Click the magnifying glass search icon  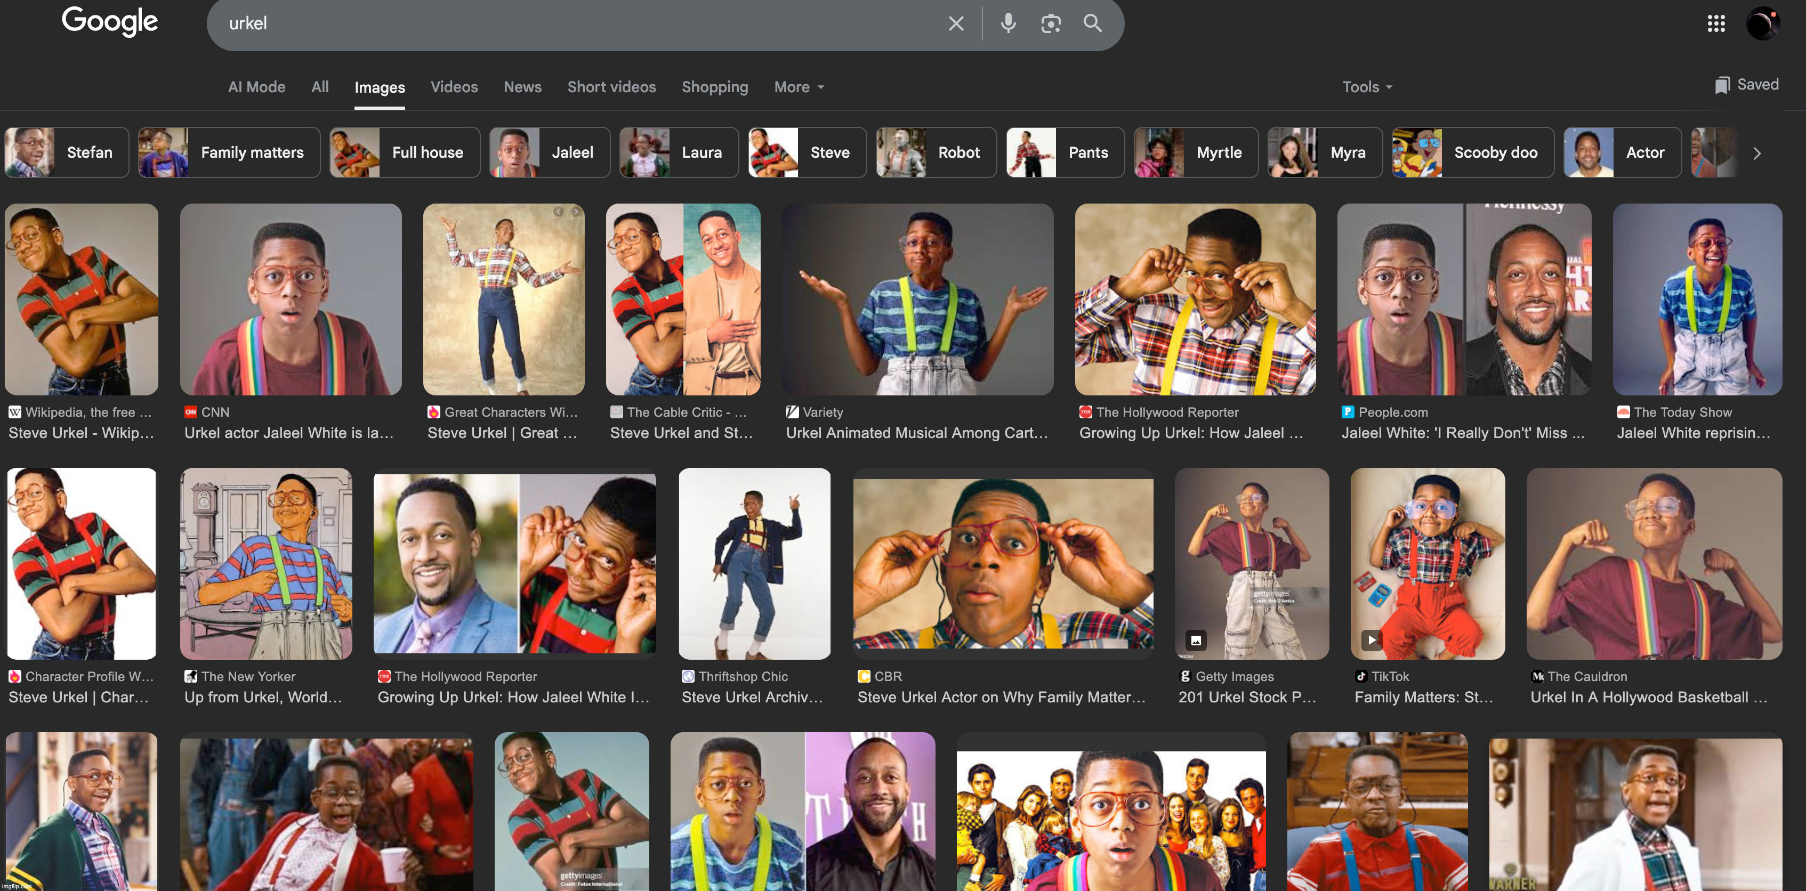coord(1092,23)
